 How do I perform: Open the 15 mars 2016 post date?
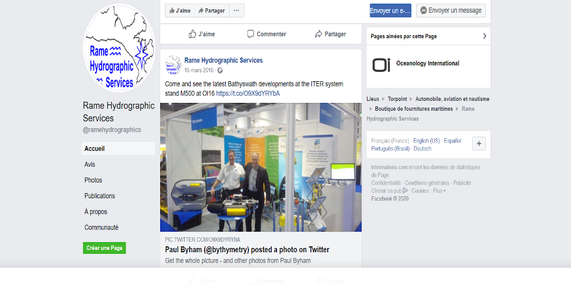pos(199,71)
